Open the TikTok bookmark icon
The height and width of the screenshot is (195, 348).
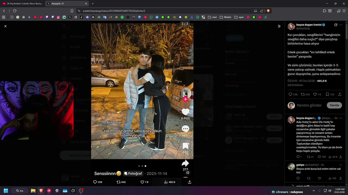[82, 17]
